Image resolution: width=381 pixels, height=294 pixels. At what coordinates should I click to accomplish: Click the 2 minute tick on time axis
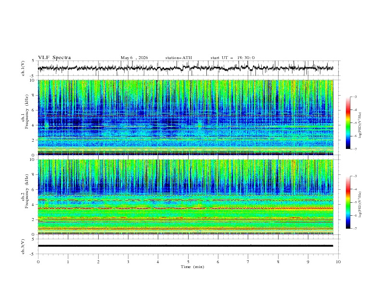click(x=98, y=262)
